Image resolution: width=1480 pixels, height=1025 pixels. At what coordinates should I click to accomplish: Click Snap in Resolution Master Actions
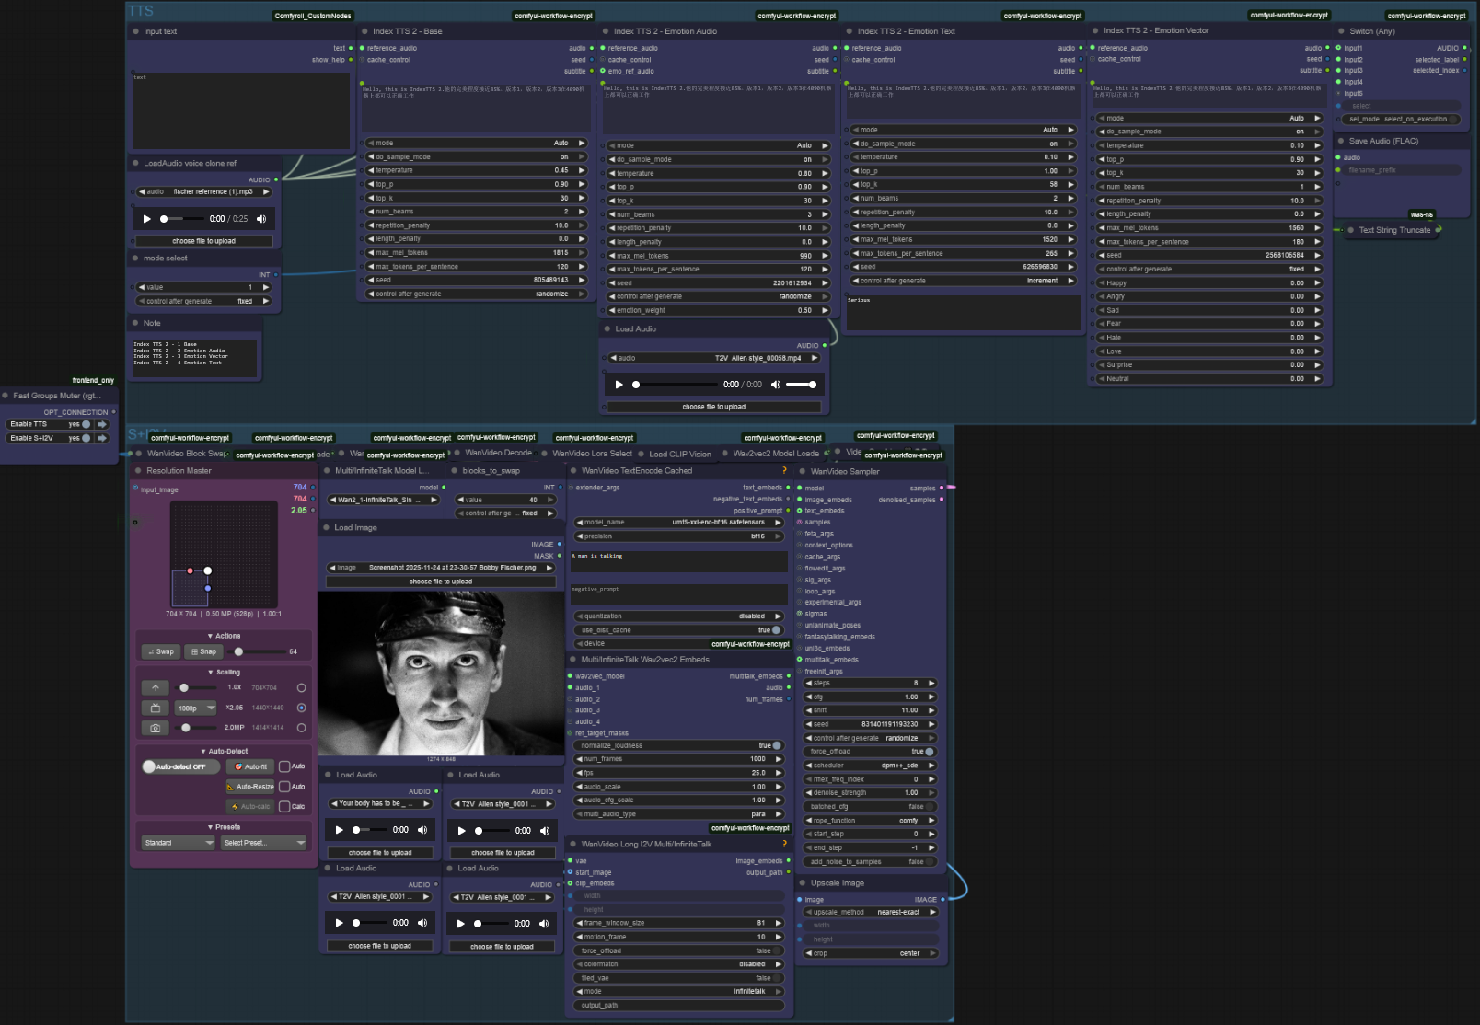point(204,651)
